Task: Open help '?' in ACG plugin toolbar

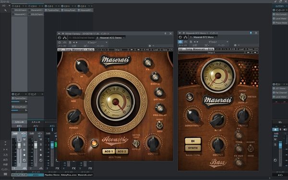Action: coord(171,49)
